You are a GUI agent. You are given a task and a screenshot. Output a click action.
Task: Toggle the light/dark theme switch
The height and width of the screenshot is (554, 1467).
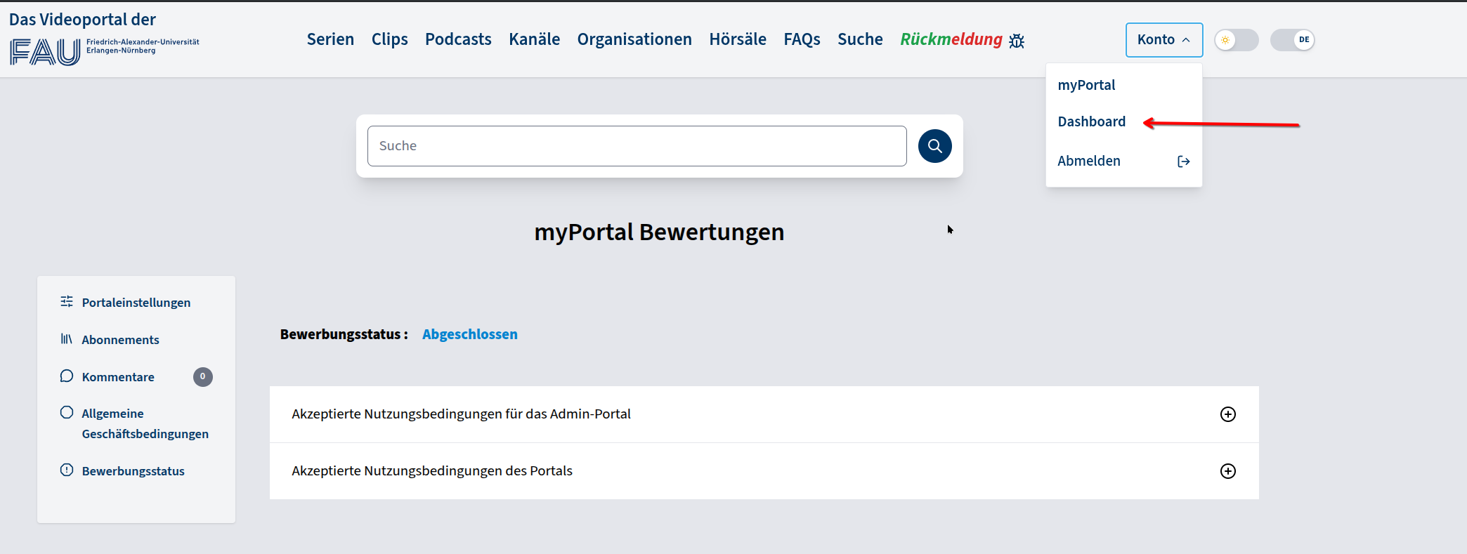pos(1236,40)
